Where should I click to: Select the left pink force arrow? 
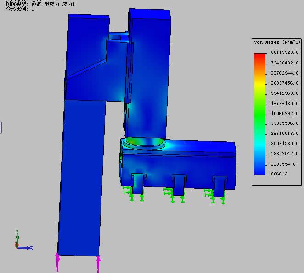click(x=57, y=262)
